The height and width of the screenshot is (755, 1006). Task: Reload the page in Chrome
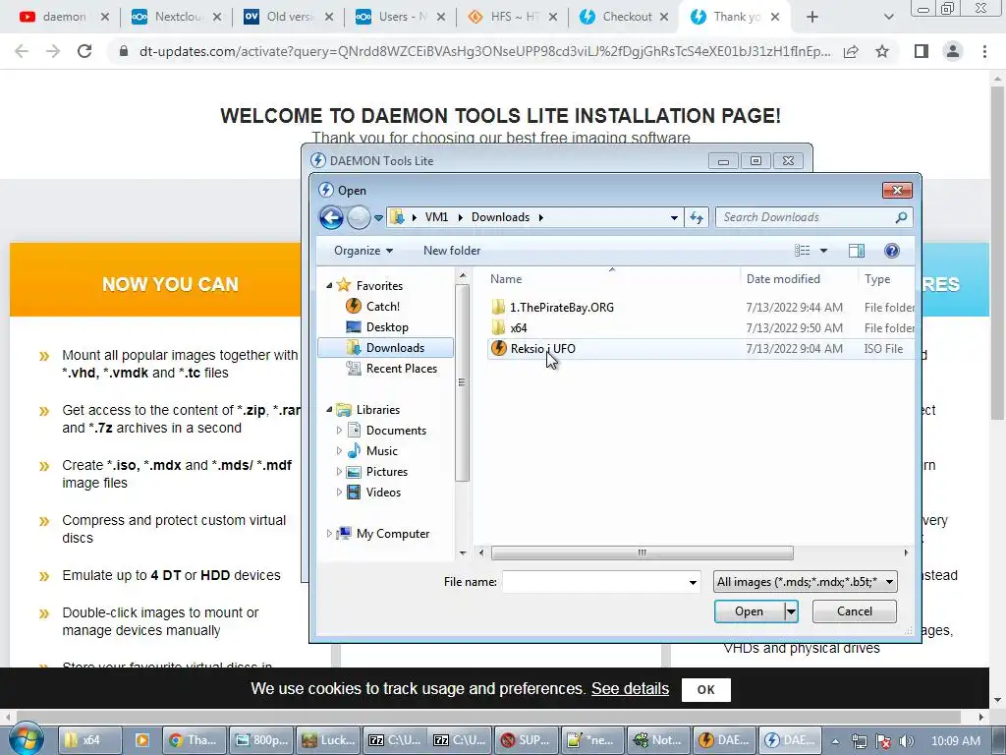pyautogui.click(x=84, y=51)
